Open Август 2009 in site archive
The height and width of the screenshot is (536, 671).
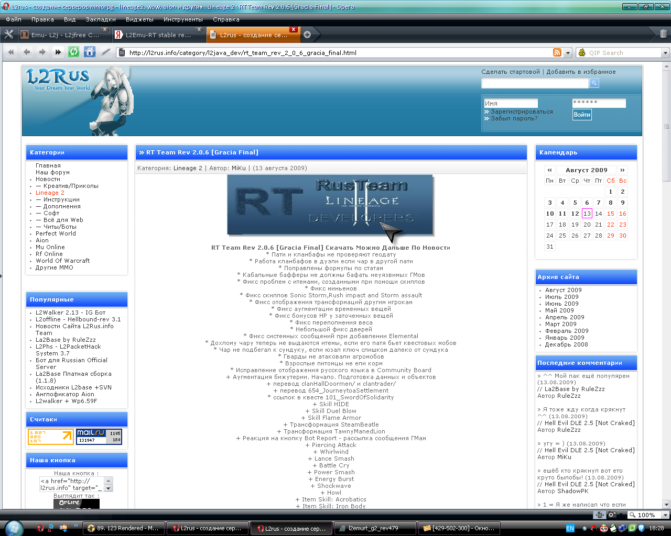point(563,290)
